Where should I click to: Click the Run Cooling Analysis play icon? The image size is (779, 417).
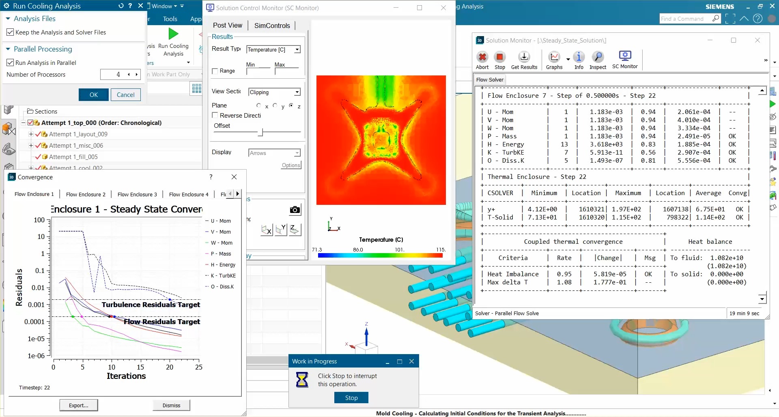[173, 34]
